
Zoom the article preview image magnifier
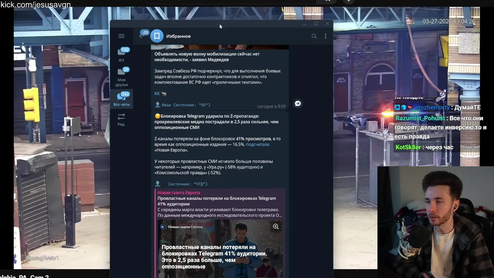(x=276, y=227)
